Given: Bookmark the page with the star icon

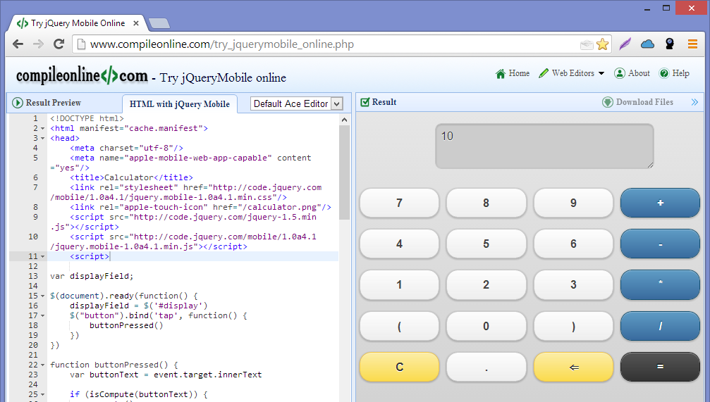Looking at the screenshot, I should click(x=602, y=44).
